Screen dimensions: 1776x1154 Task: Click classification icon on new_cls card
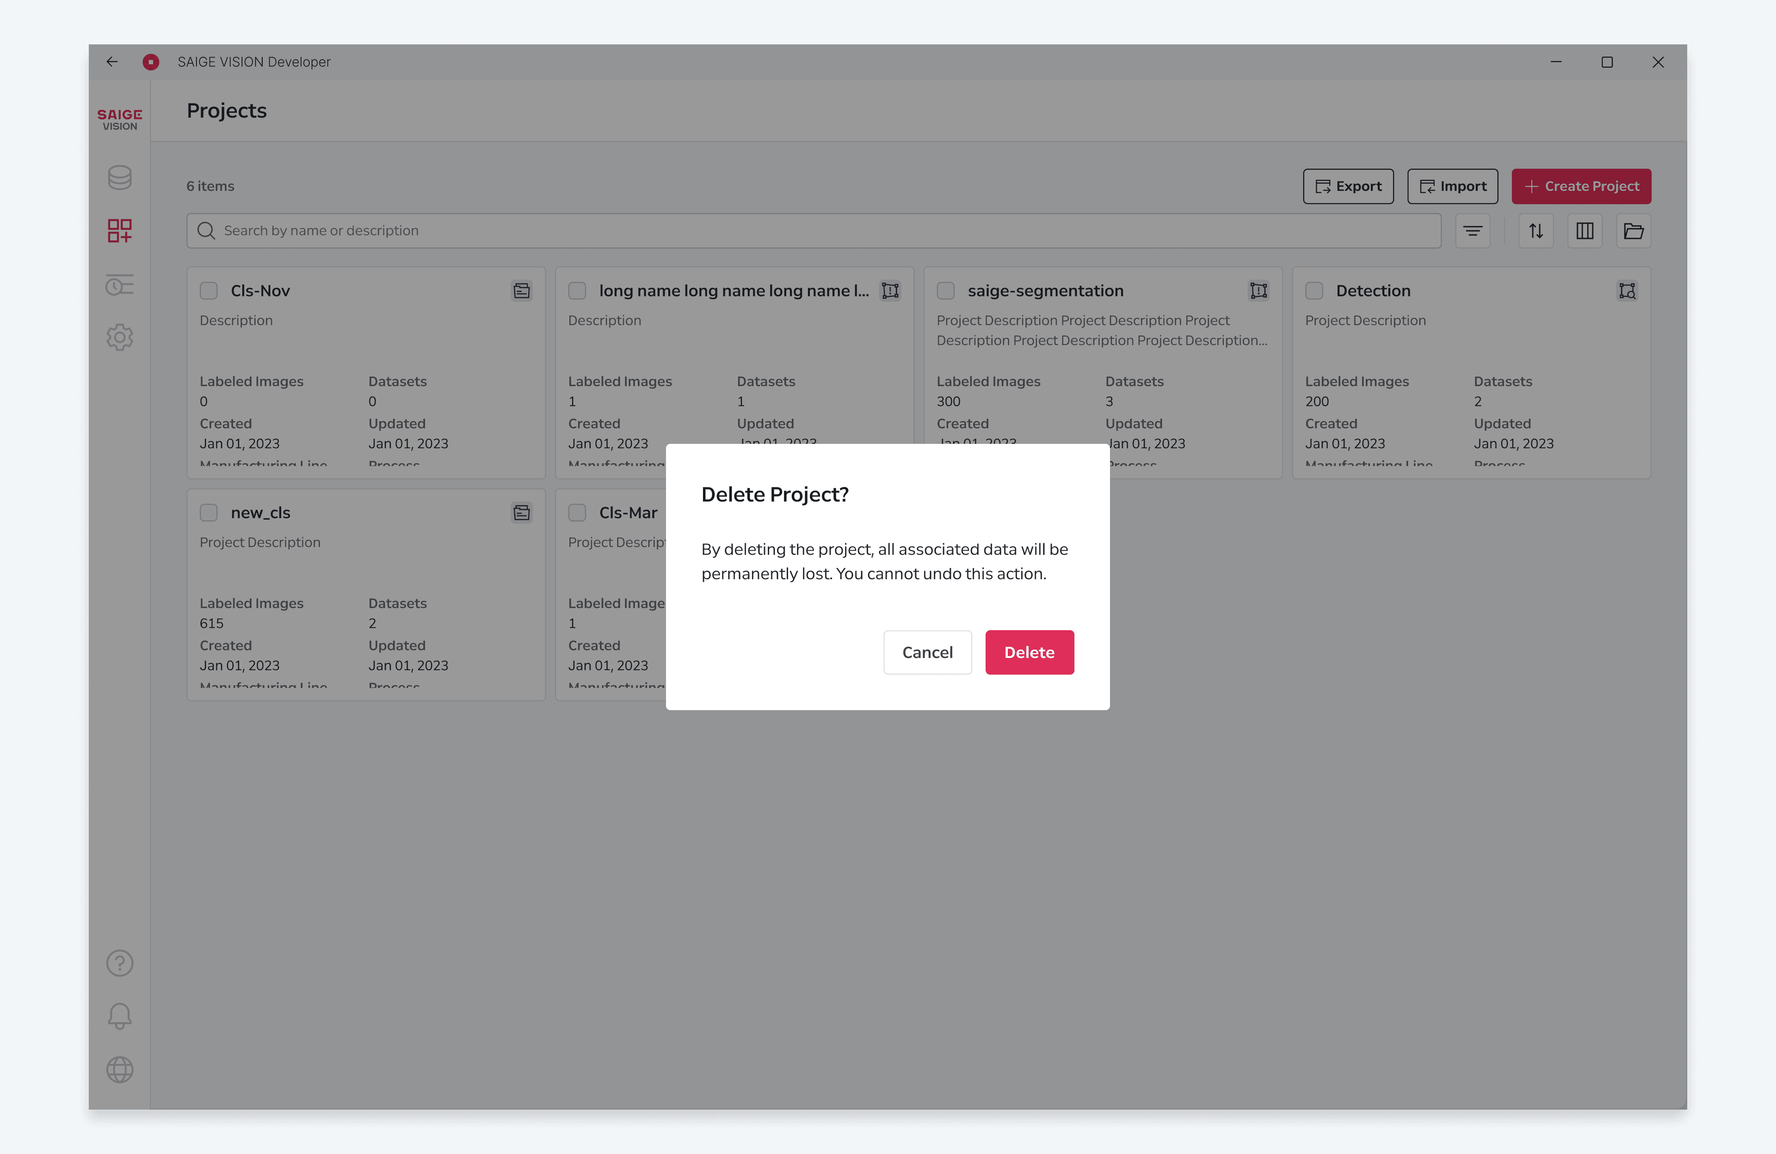tap(522, 512)
